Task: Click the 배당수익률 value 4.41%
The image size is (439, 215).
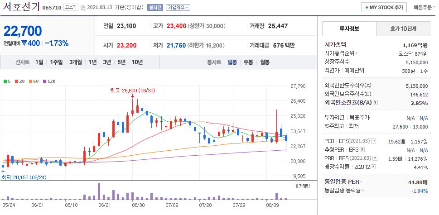Action: click(421, 167)
